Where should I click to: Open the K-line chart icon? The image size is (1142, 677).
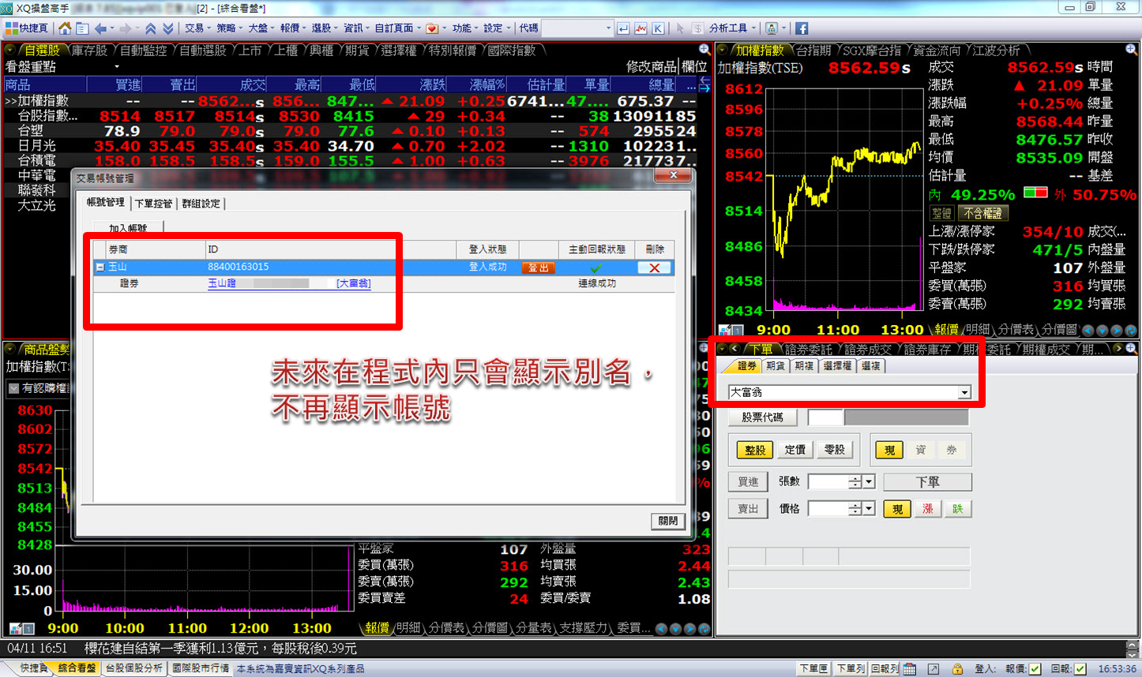click(x=658, y=28)
